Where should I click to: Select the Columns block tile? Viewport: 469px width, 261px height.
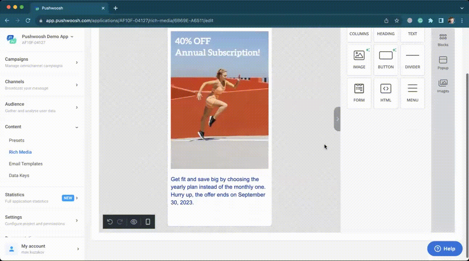coord(359,35)
